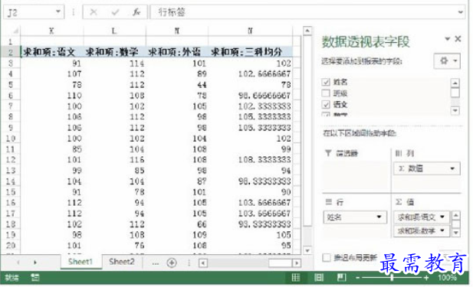Image resolution: width=473 pixels, height=287 pixels.
Task: Click the zoom slider handle
Action: point(392,277)
